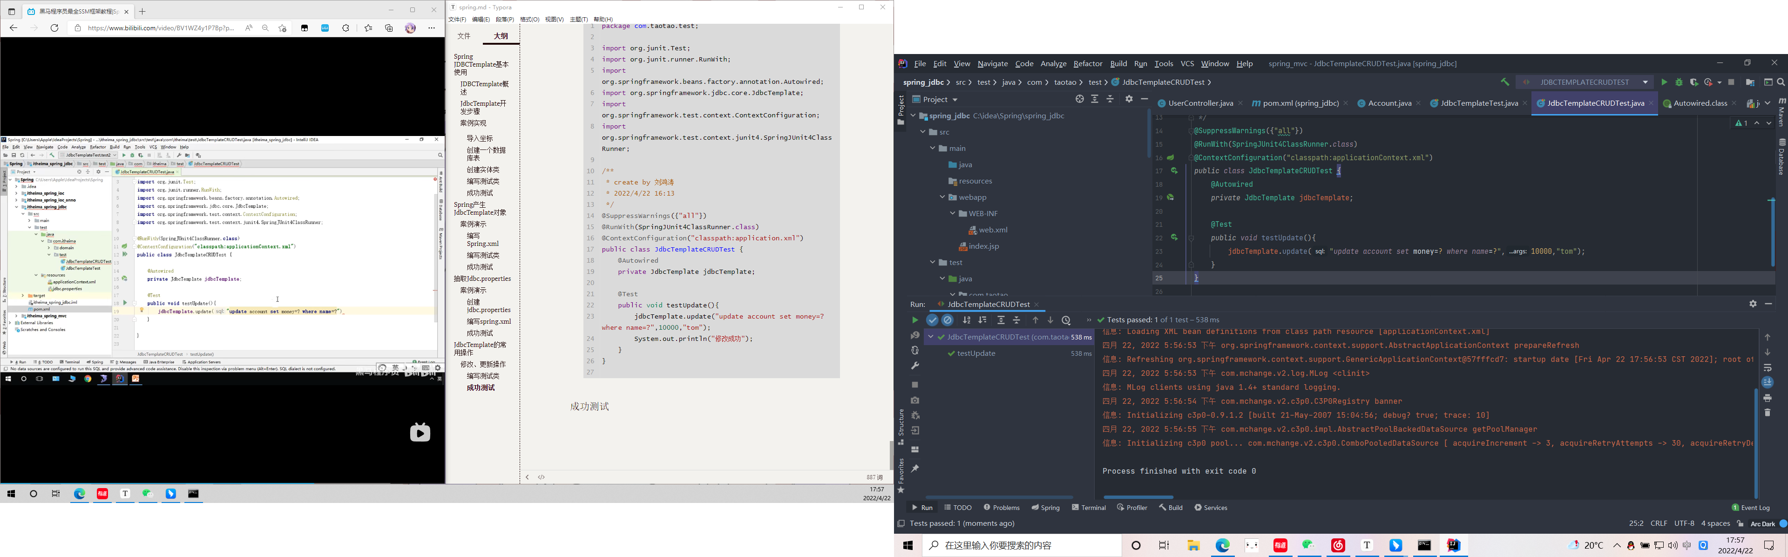Open Typora from the Windows taskbar
Viewport: 1788px width, 557px height.
click(1367, 545)
